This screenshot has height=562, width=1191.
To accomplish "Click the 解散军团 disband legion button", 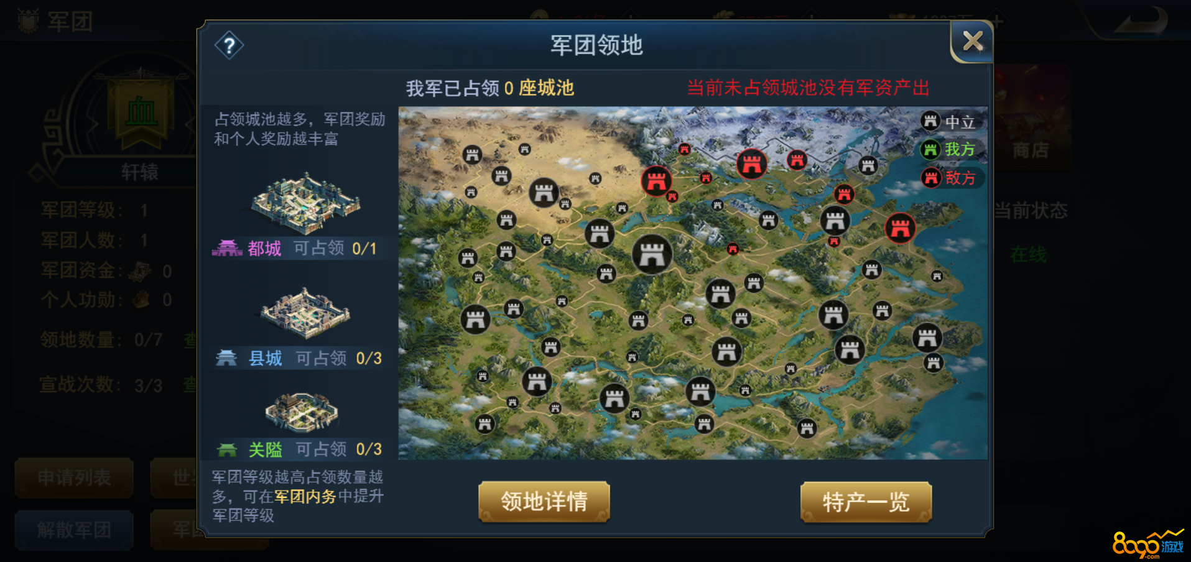I will point(74,530).
